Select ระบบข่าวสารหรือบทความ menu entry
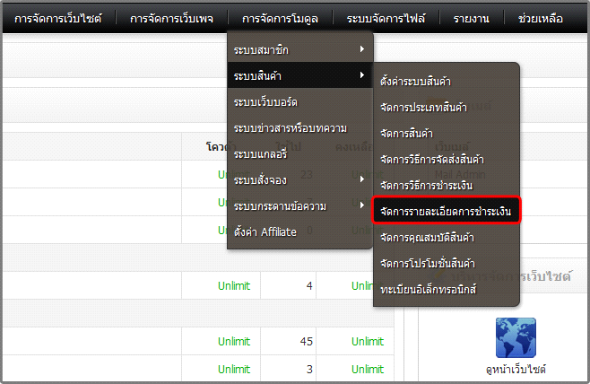The width and height of the screenshot is (590, 384). [x=299, y=127]
